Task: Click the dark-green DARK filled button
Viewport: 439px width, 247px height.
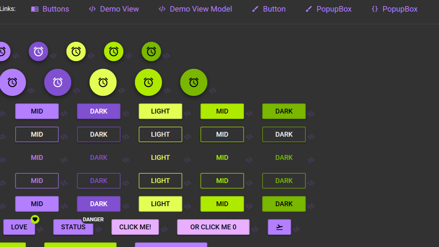Action: [x=284, y=111]
